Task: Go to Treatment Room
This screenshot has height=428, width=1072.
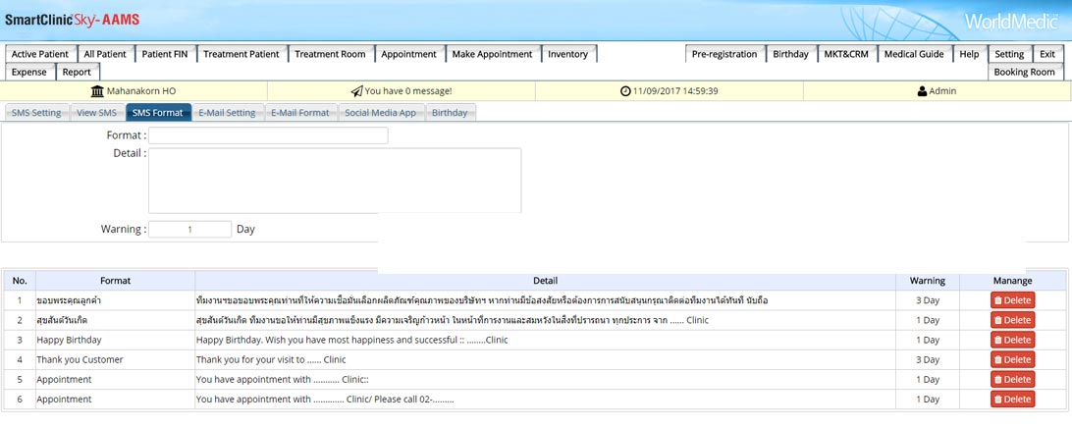Action: (x=330, y=54)
